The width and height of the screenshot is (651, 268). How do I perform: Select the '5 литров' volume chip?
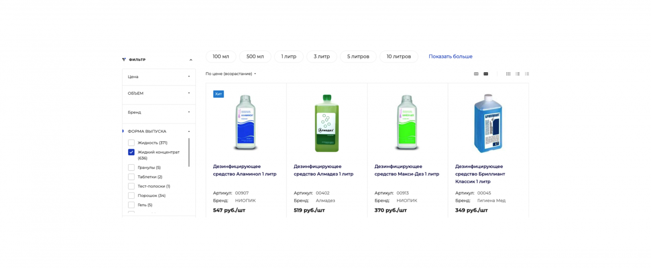pos(358,57)
